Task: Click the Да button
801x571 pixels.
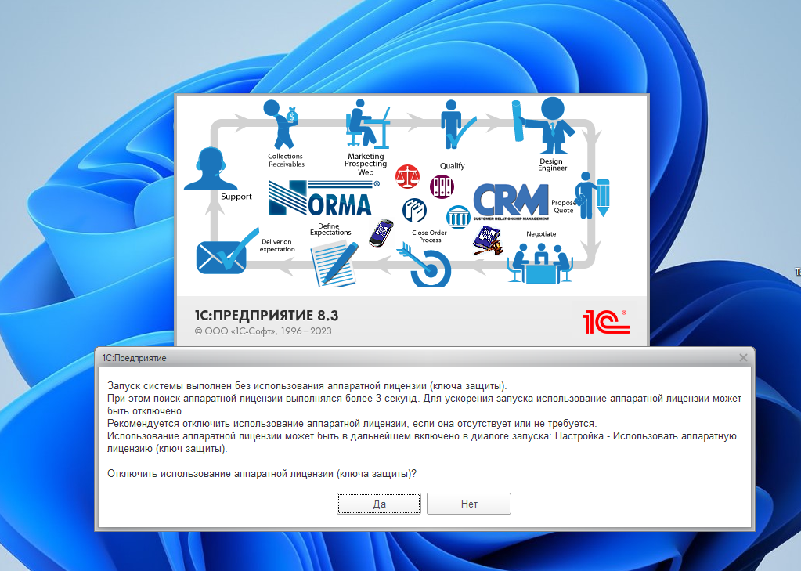Action: (x=378, y=504)
